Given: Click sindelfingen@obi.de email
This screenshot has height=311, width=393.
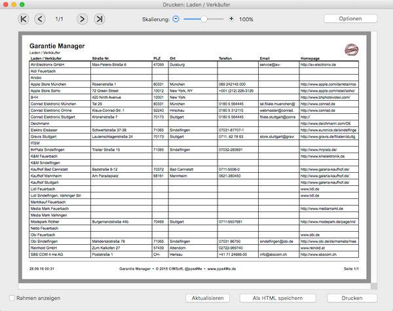Looking at the screenshot, I should pyautogui.click(x=276, y=242).
